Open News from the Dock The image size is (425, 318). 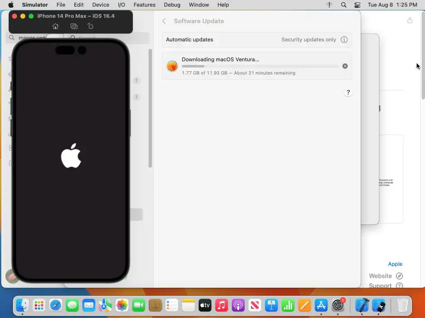(254, 306)
